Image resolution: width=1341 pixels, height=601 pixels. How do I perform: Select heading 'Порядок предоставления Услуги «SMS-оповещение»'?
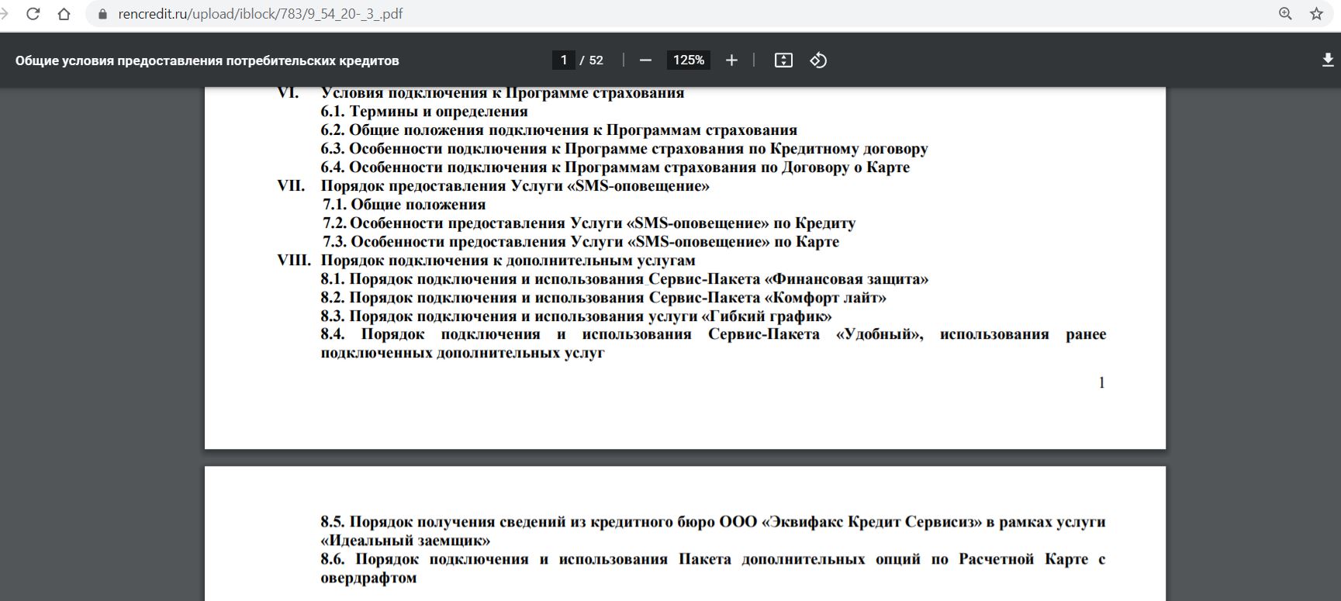point(515,186)
